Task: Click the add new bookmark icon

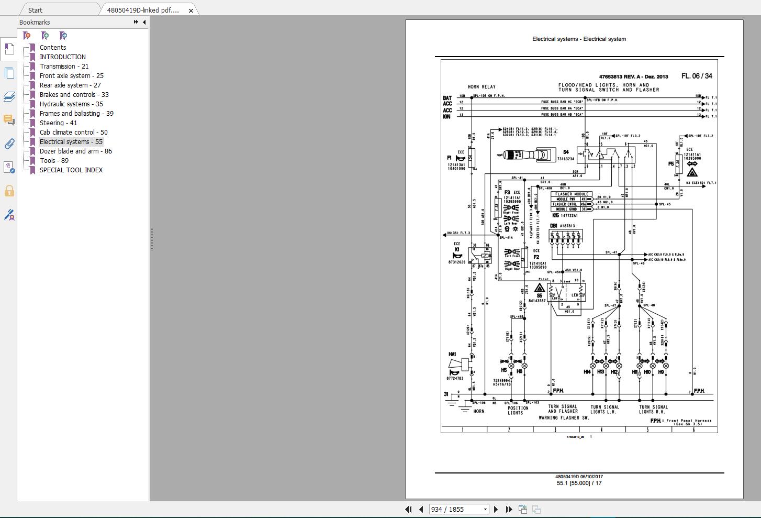Action: click(x=45, y=36)
